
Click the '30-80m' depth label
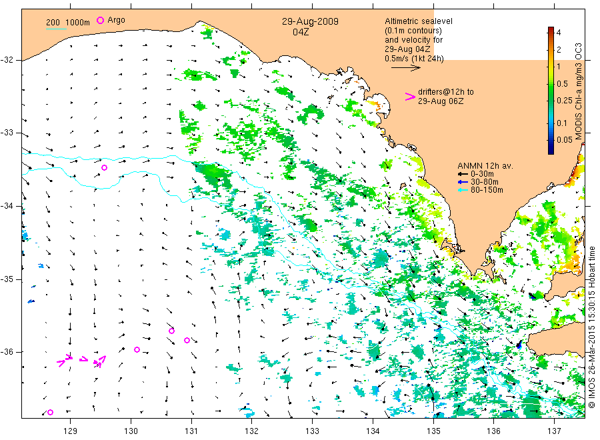(485, 182)
